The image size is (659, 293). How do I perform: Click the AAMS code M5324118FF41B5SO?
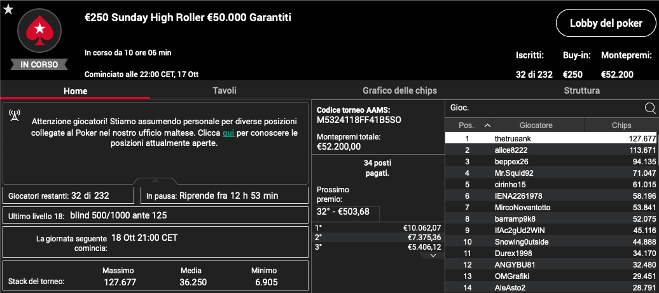coord(359,120)
